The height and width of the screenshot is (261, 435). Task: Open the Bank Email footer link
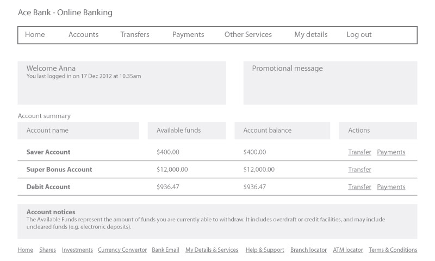165,250
